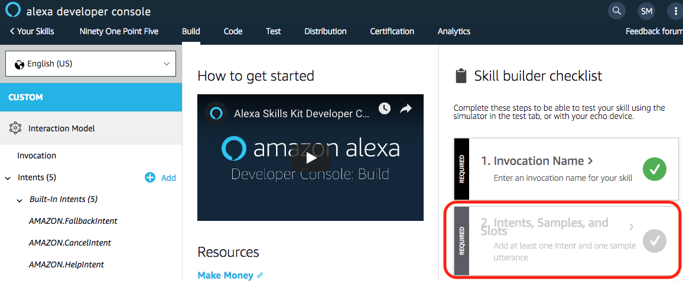Switch to the Test tab
The height and width of the screenshot is (281, 683).
(274, 31)
